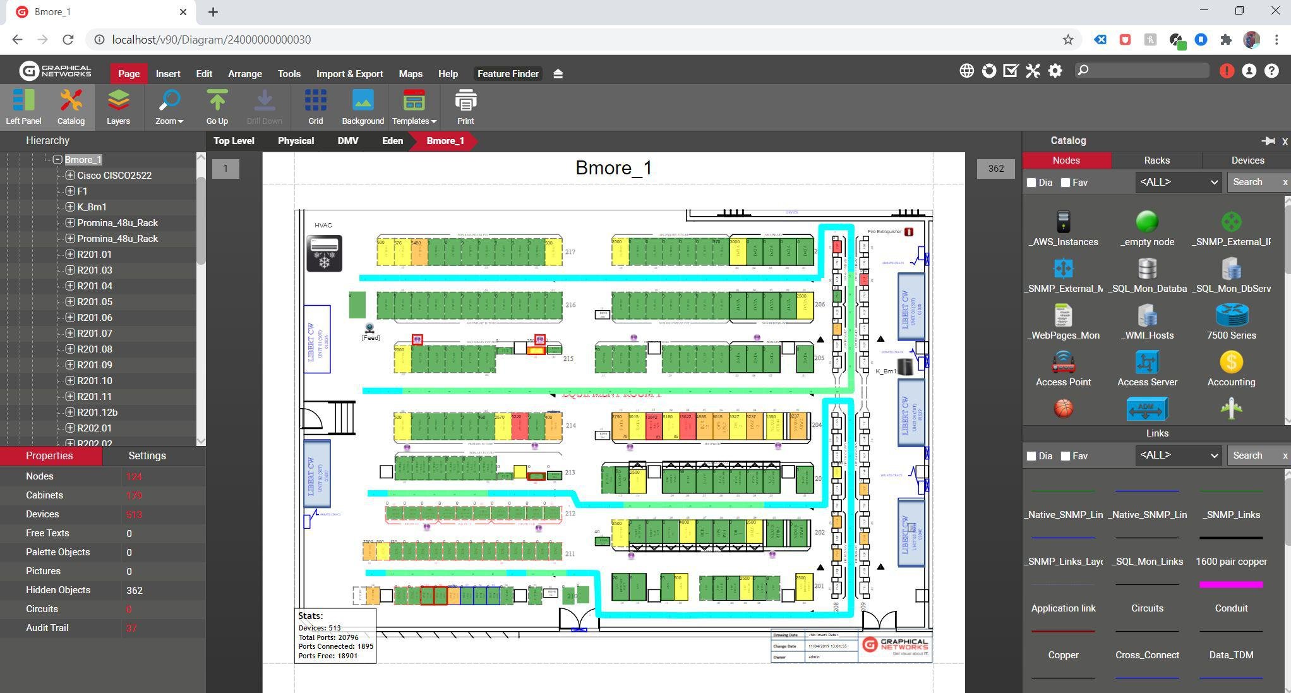Switch to the Racks catalog tab
Viewport: 1291px width, 693px height.
click(x=1156, y=160)
